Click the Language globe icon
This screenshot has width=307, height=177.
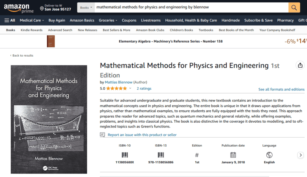coord(269,155)
